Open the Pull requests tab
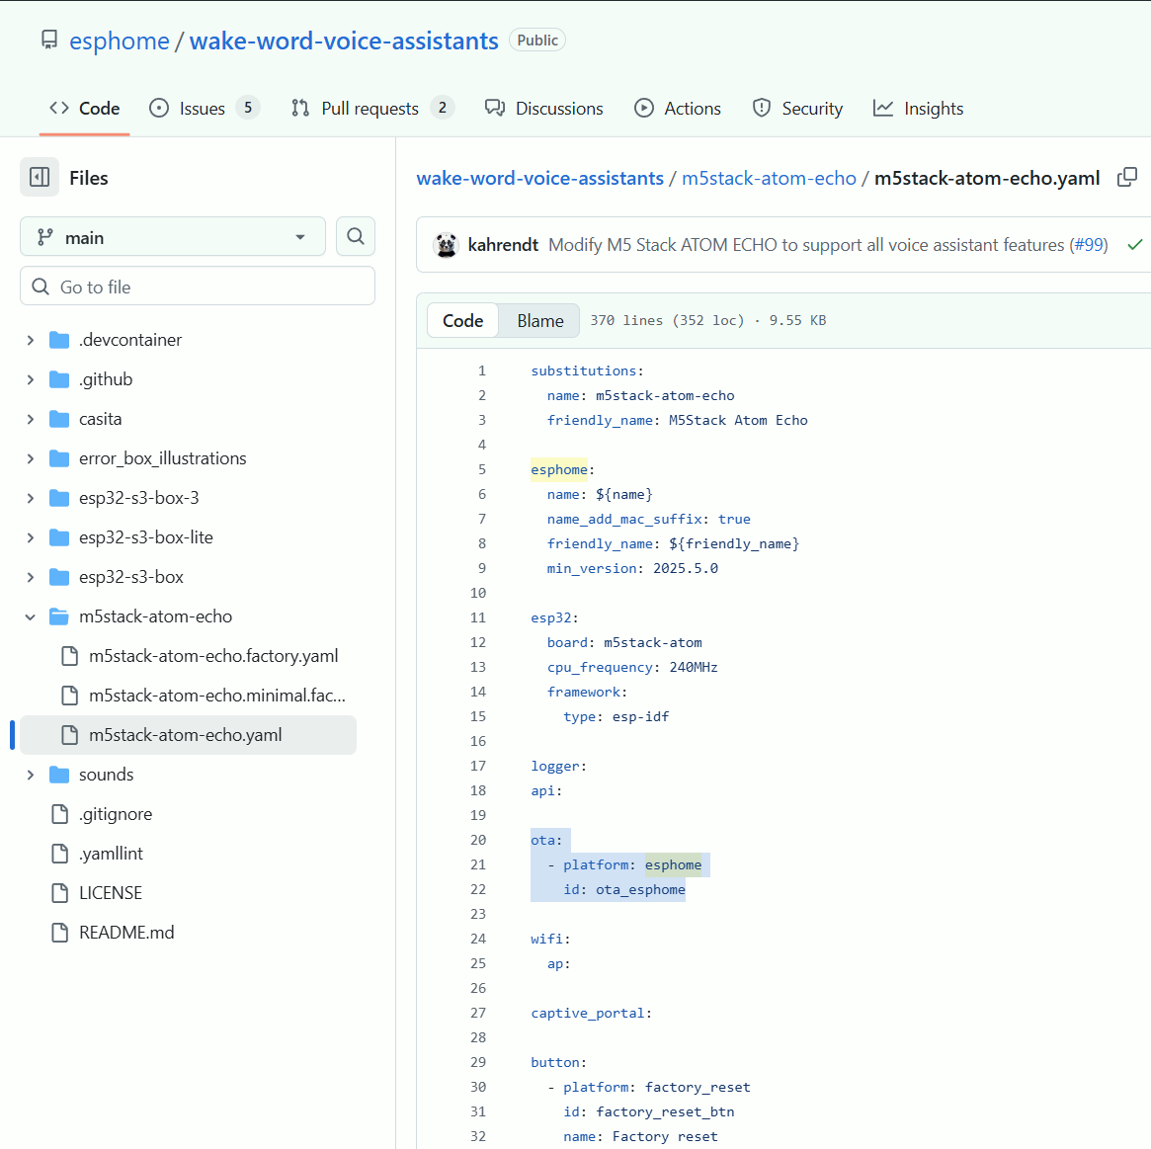The width and height of the screenshot is (1151, 1149). click(x=370, y=109)
